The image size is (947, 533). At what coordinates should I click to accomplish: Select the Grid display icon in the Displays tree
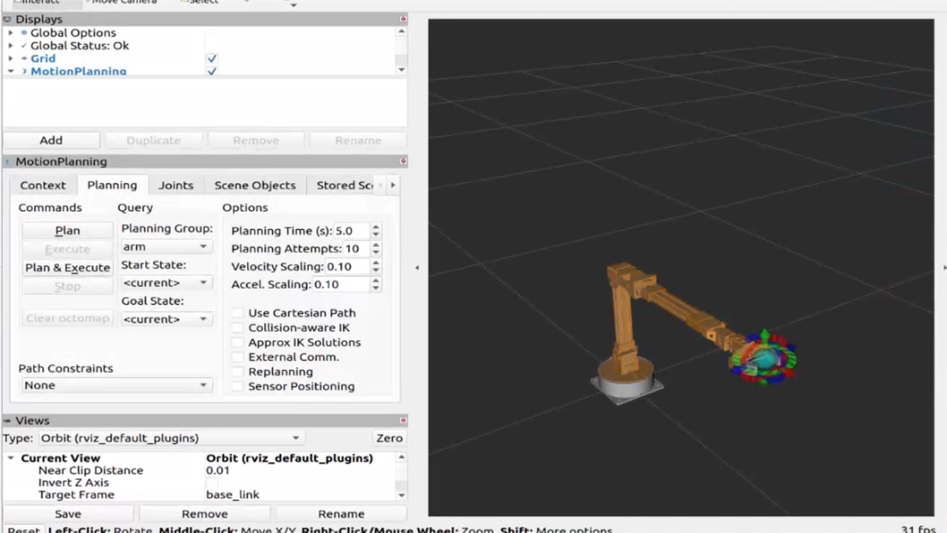tap(24, 58)
